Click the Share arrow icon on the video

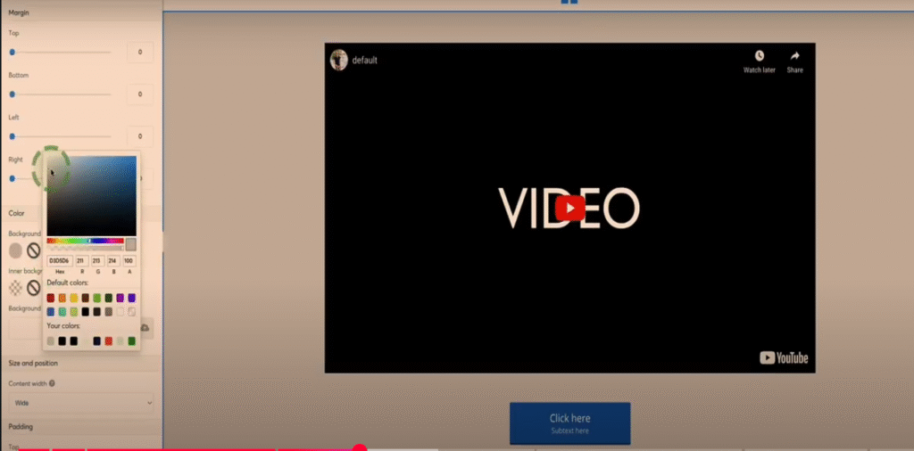(x=795, y=56)
